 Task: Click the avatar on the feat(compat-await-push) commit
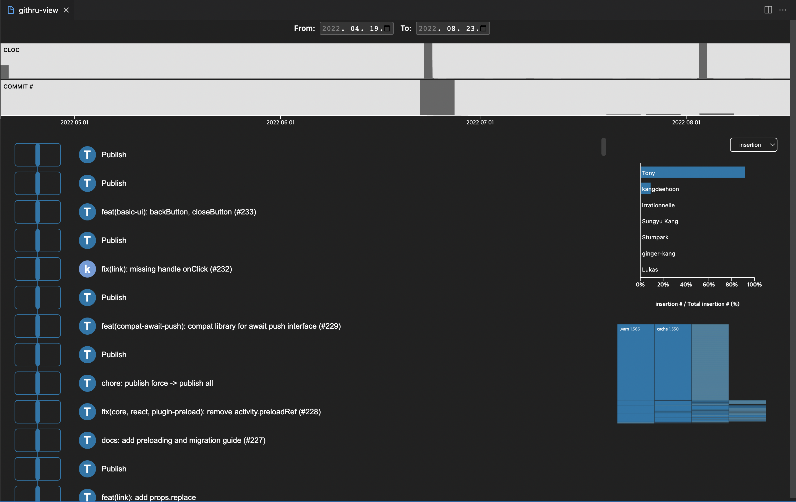coord(87,326)
